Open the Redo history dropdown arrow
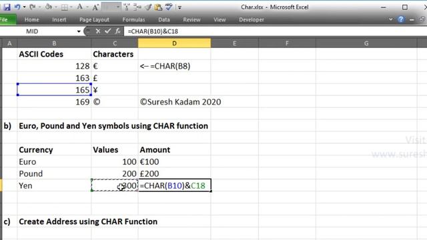Viewport: 427px width, 240px height. [39, 7]
